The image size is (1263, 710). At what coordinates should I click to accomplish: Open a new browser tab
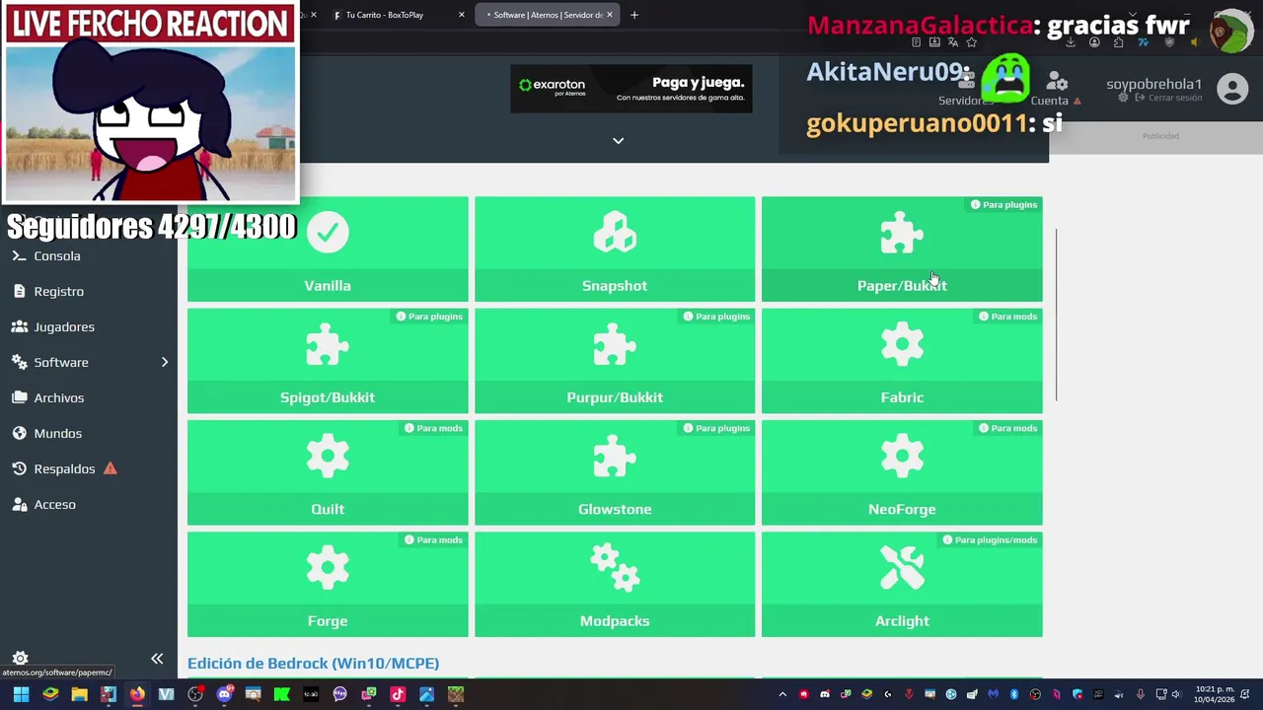634,15
